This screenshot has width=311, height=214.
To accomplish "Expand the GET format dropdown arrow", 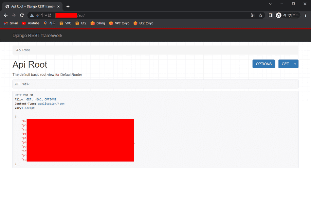I will click(x=295, y=64).
